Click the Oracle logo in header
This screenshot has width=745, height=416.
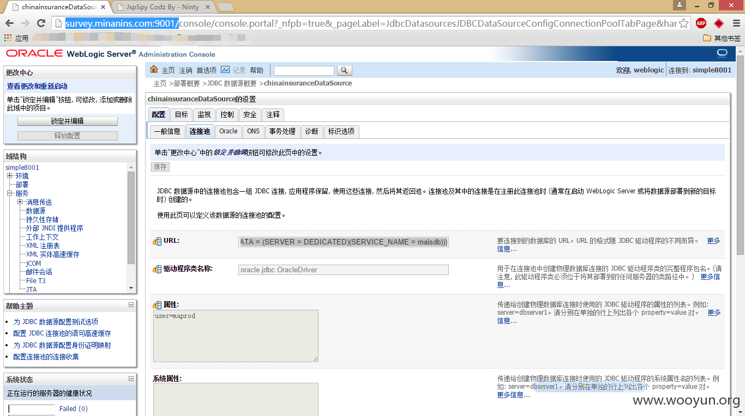(x=34, y=53)
